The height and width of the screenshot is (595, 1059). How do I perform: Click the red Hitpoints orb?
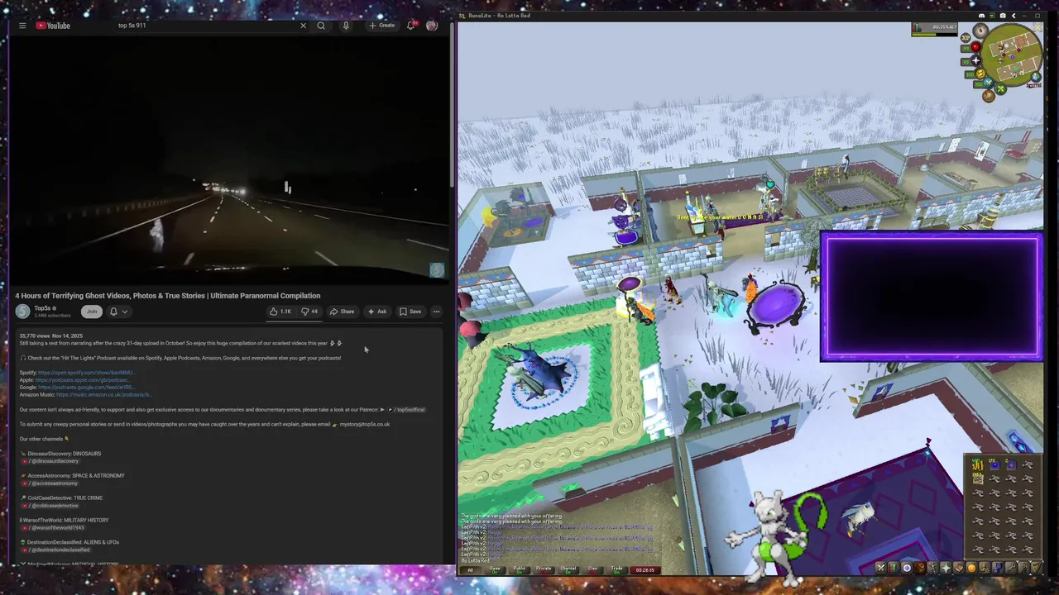coord(975,47)
